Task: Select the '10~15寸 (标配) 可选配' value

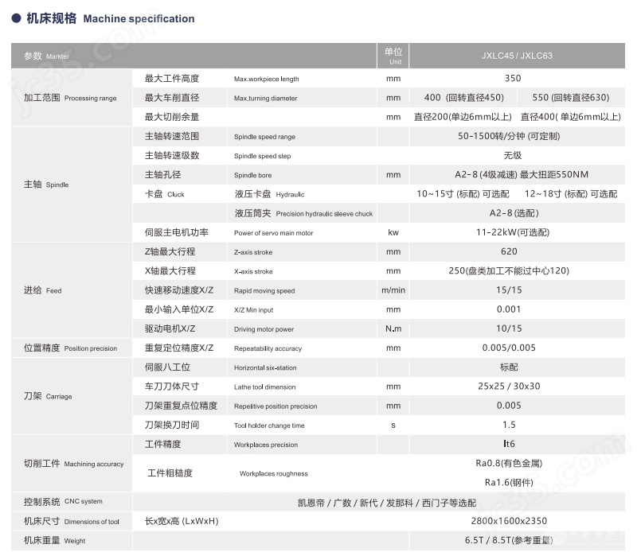Action: point(463,193)
